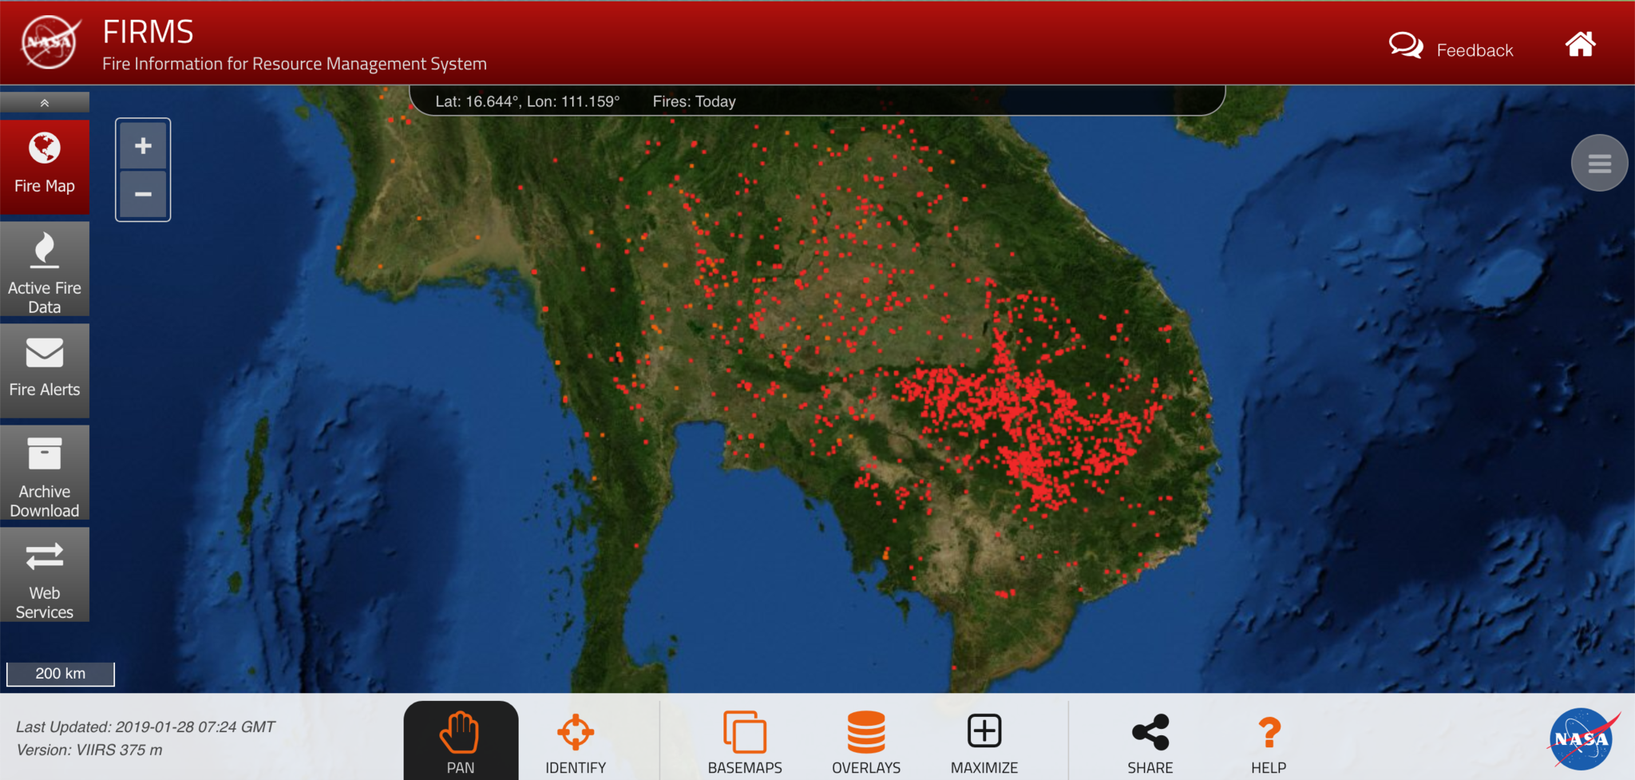Click the NASA logo in footer
The width and height of the screenshot is (1635, 780).
coord(1583,738)
